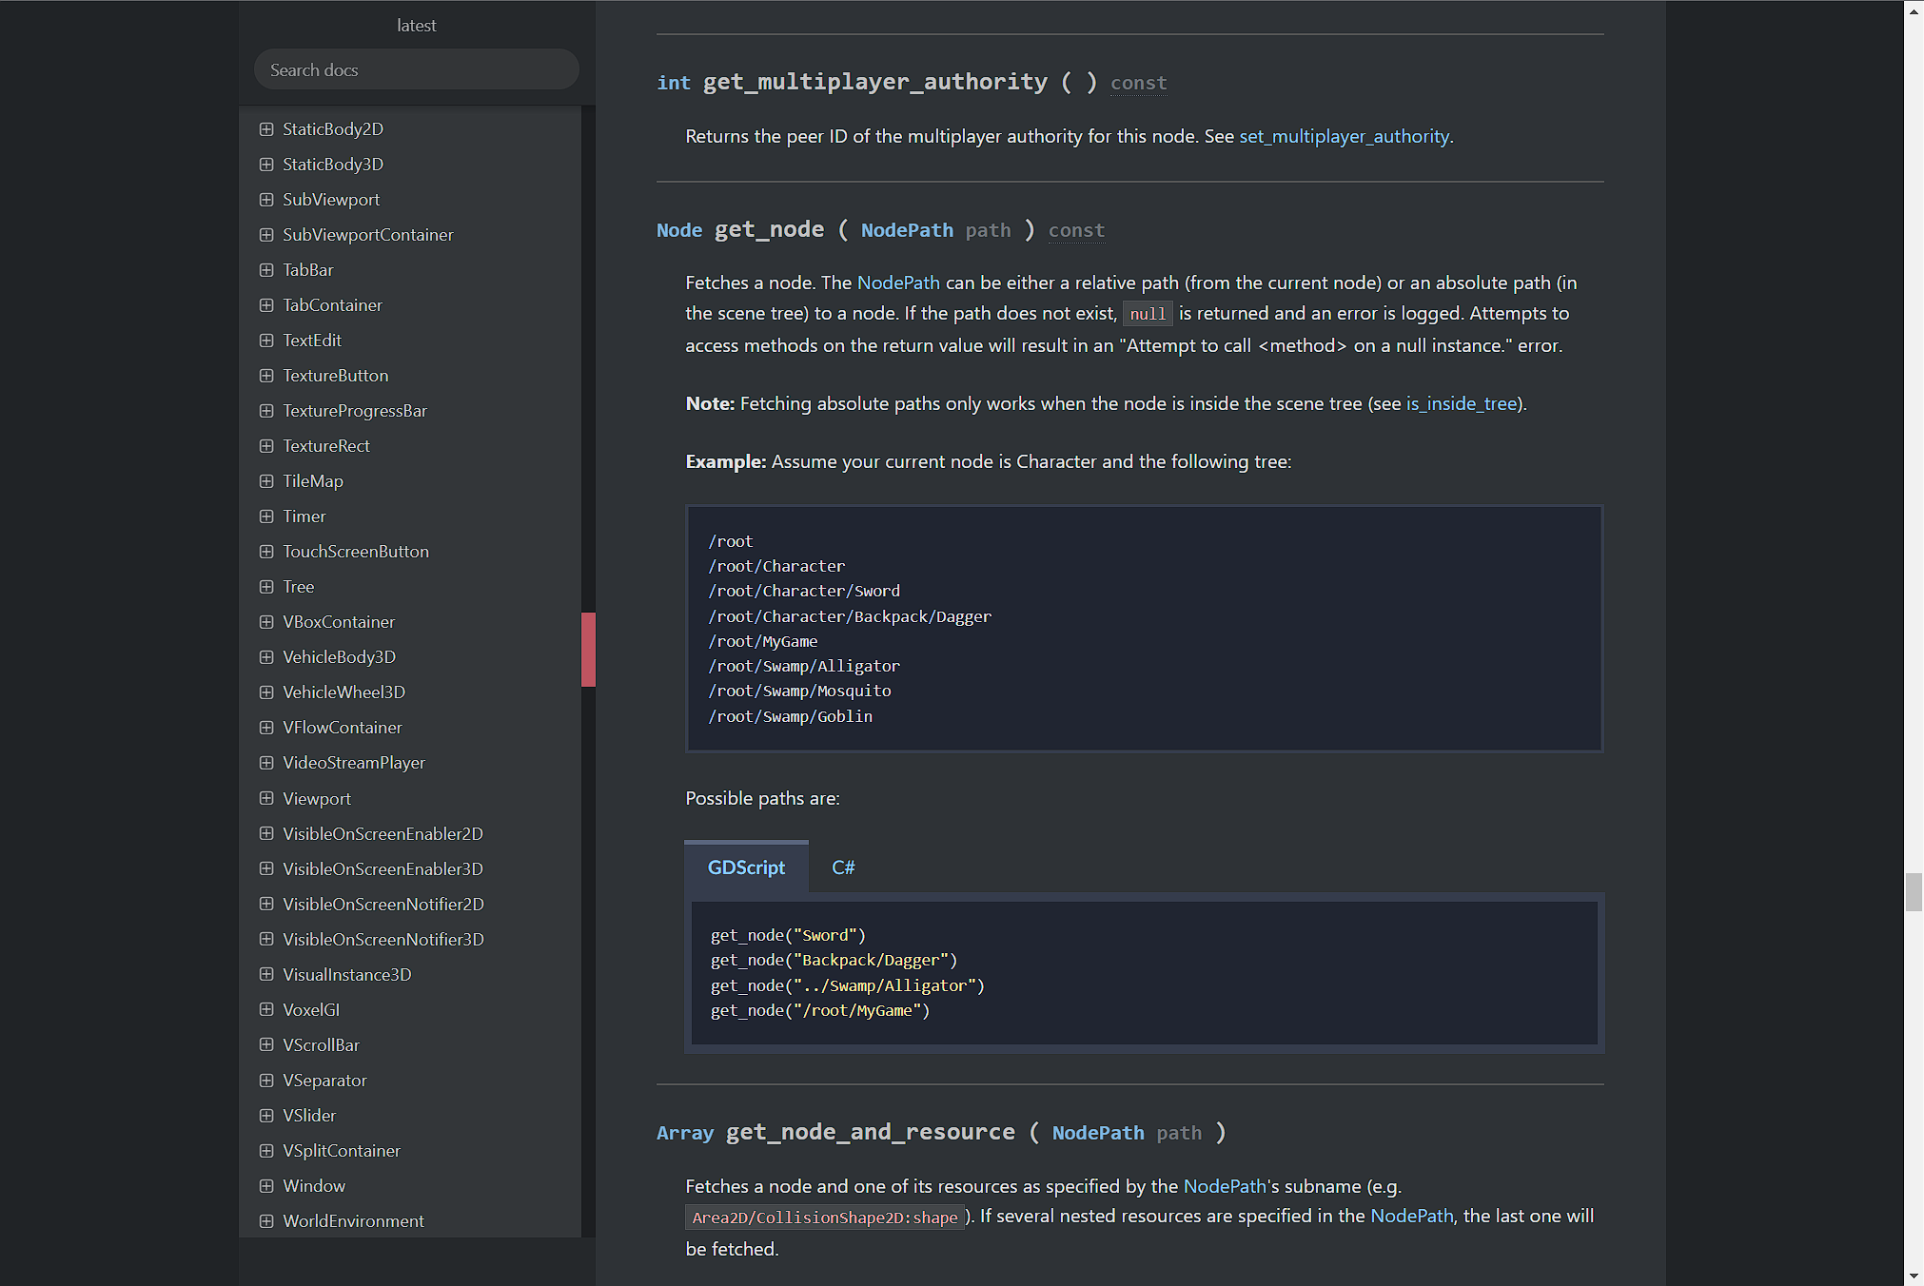Open VisibleOnScreenNotifier2D docs page
This screenshot has width=1924, height=1286.
[x=383, y=905]
